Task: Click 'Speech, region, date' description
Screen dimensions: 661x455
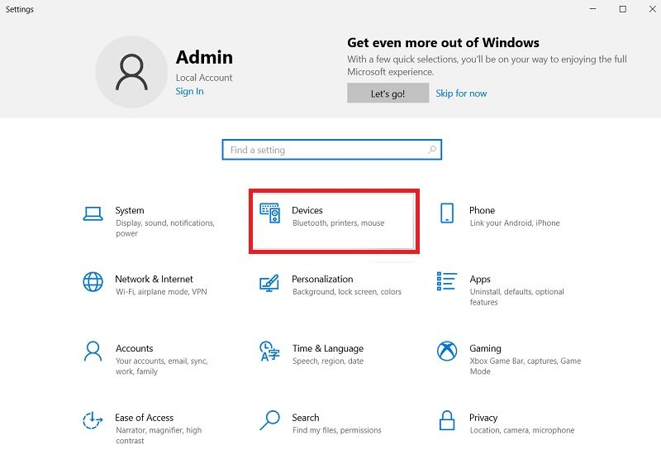Action: click(328, 361)
